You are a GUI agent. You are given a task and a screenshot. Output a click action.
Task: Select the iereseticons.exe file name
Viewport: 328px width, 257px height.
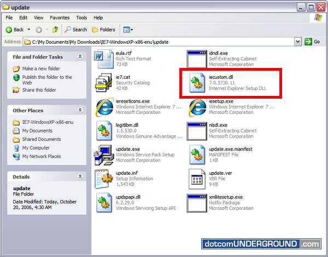(x=133, y=101)
